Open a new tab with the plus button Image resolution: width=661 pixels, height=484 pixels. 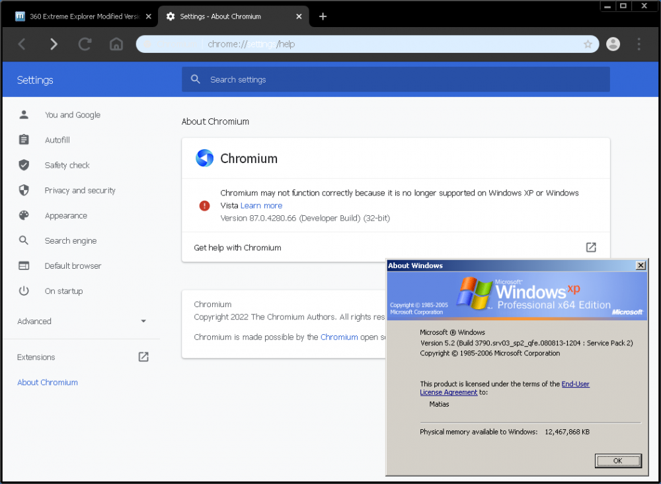pyautogui.click(x=323, y=17)
